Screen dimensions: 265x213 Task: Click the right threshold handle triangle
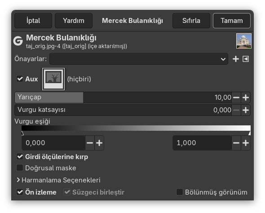click(249, 133)
